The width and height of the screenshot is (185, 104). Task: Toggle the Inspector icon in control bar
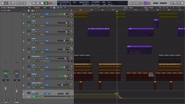pos(6,3)
